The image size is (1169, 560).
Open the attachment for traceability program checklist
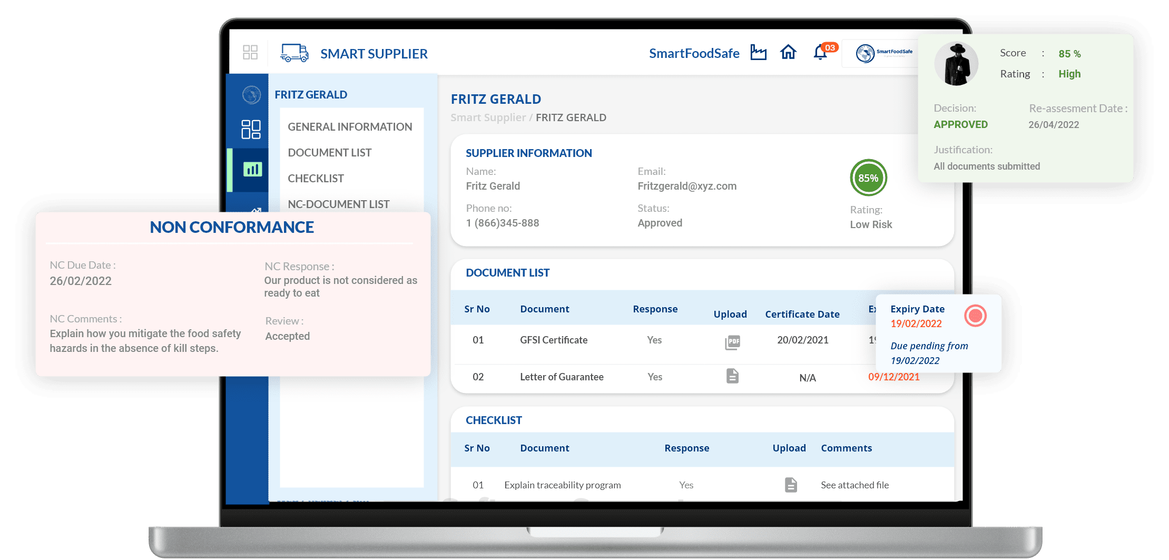point(790,485)
